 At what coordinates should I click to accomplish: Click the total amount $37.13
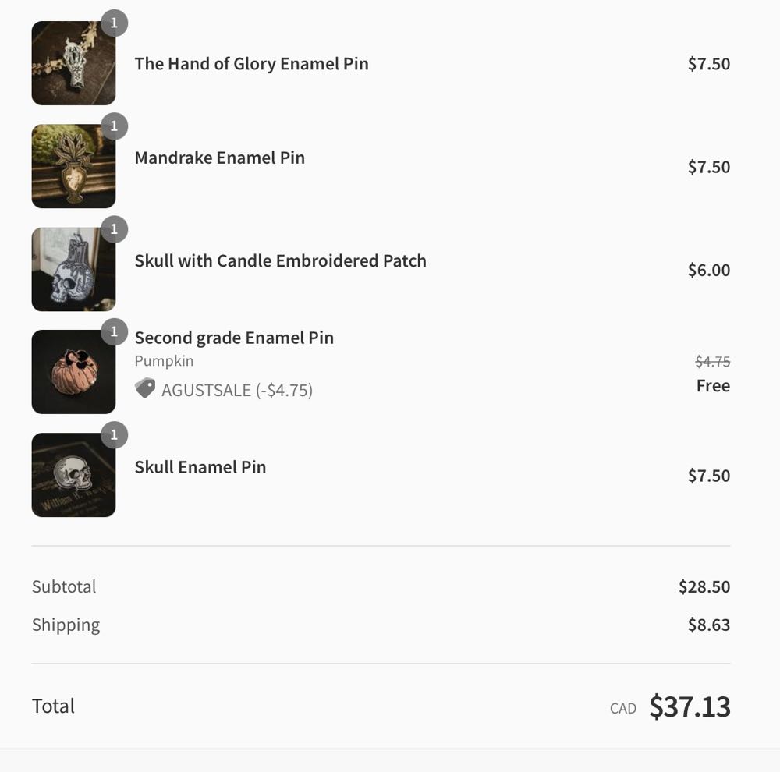pyautogui.click(x=690, y=706)
